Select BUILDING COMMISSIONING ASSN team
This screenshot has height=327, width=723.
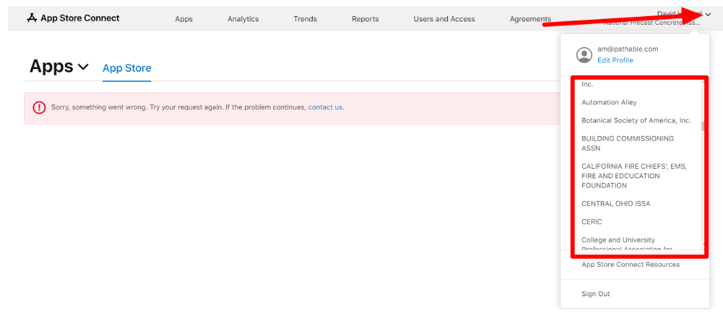click(628, 143)
